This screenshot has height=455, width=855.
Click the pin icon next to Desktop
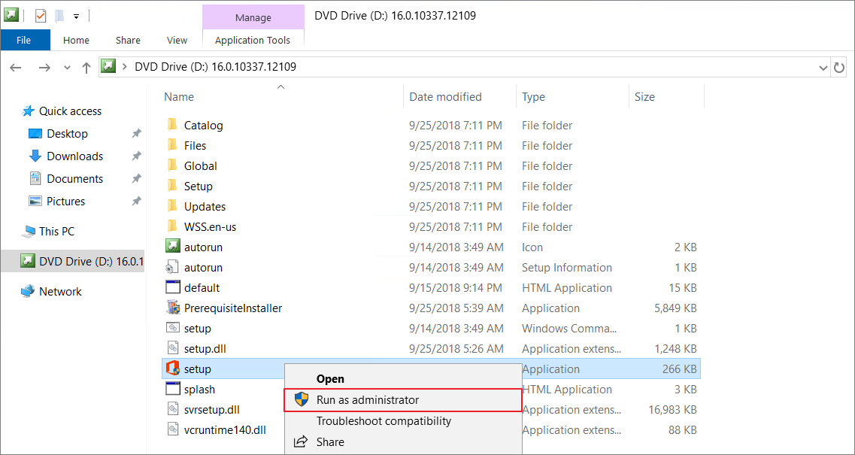point(136,134)
